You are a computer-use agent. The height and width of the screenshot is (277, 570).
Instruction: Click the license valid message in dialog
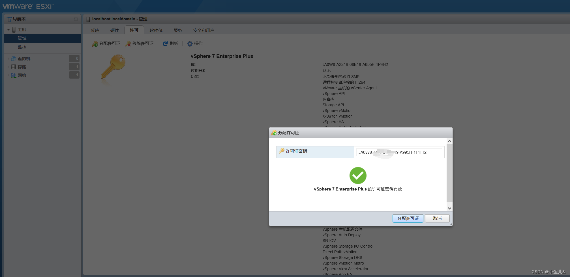pos(358,189)
